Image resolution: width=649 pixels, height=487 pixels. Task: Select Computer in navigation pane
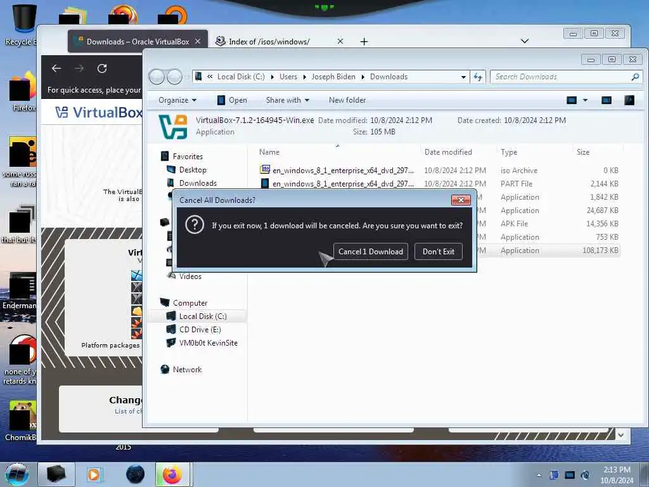[x=190, y=302]
